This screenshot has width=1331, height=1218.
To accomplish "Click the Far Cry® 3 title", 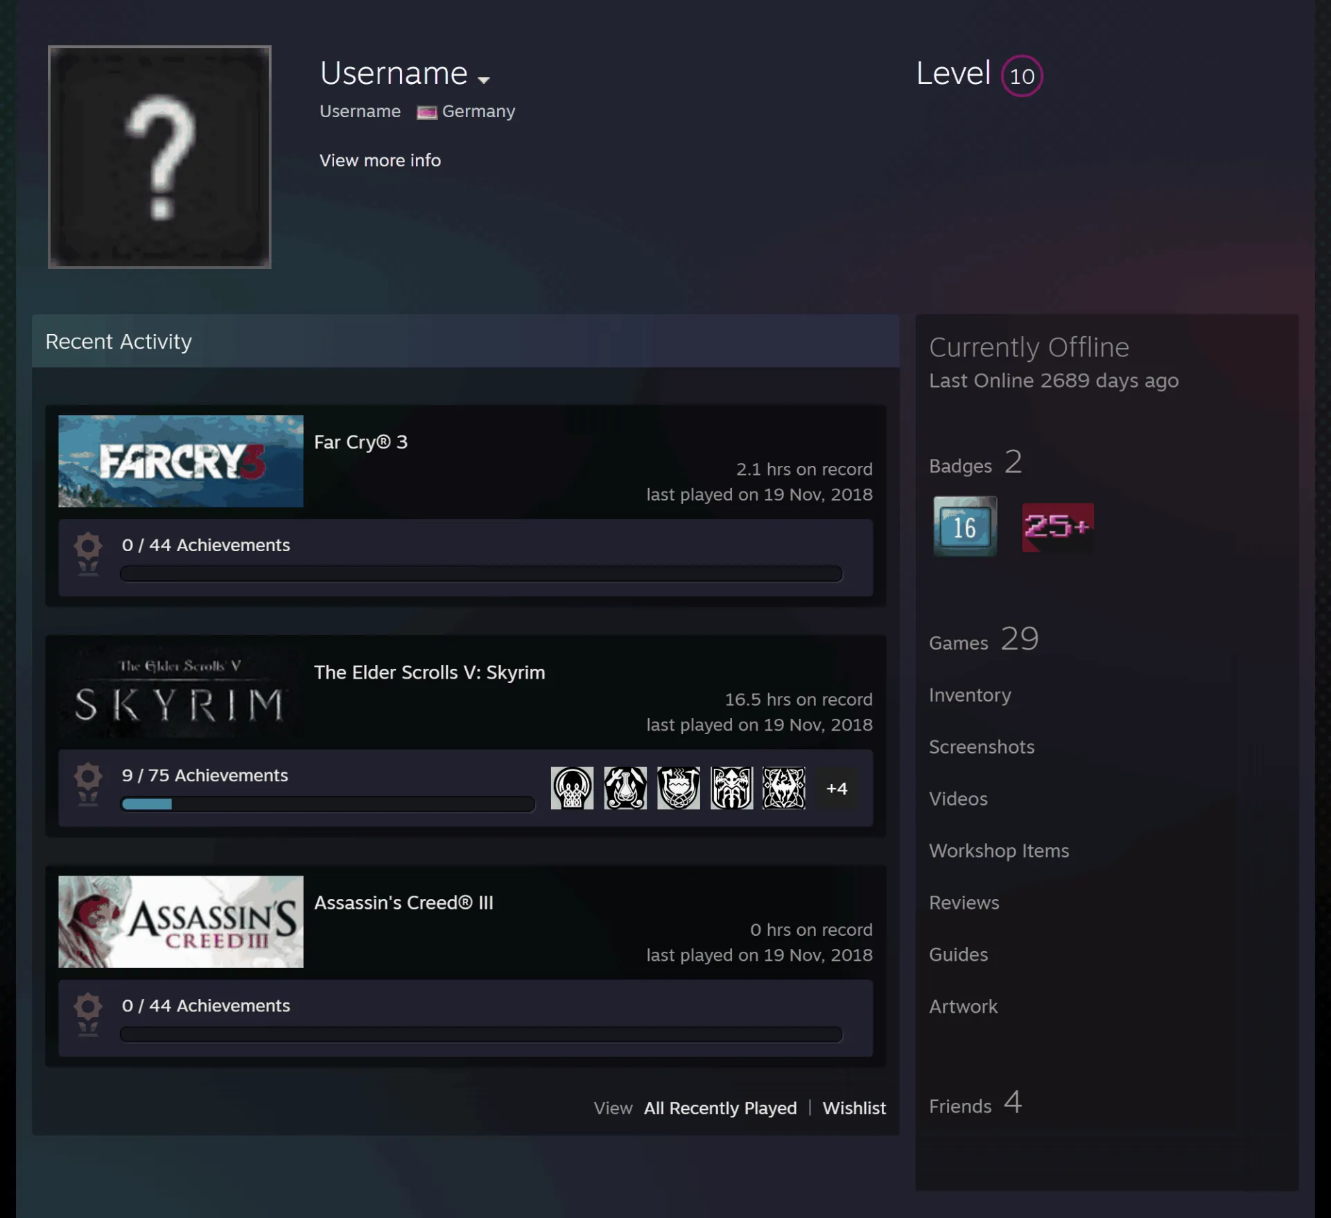I will [360, 442].
